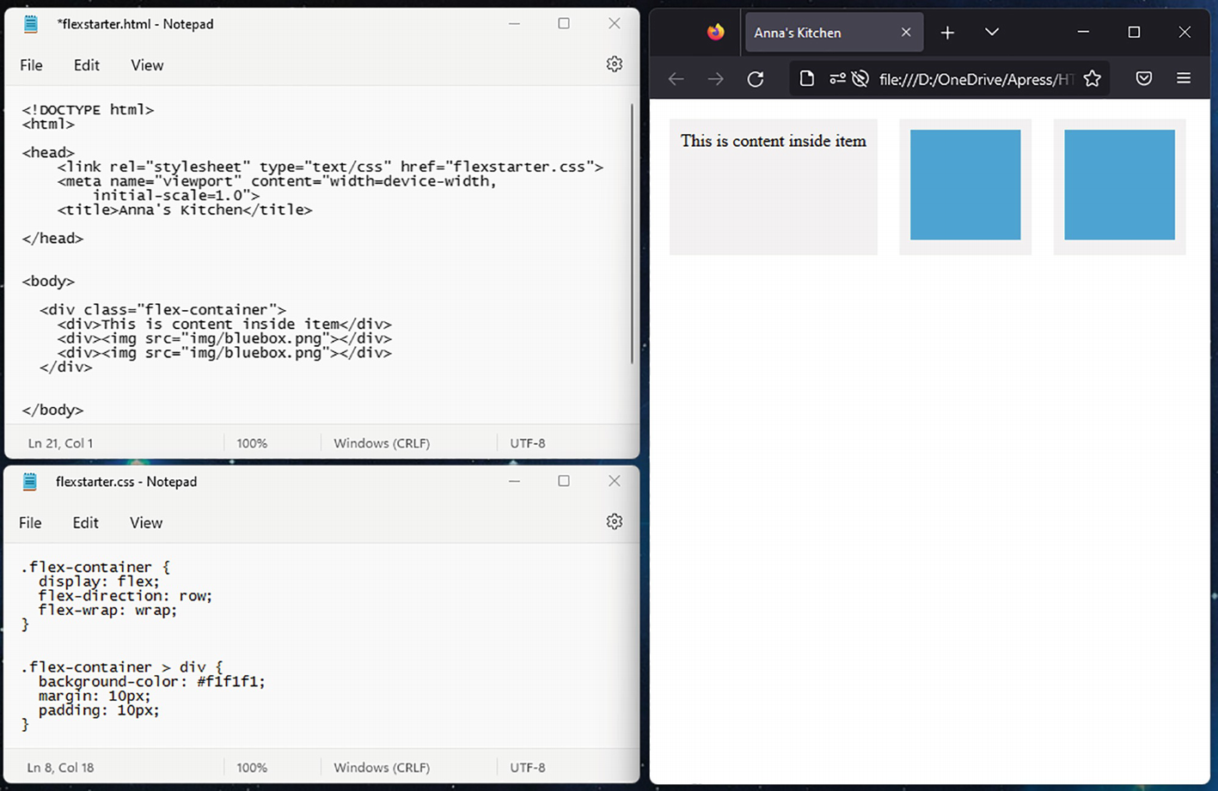Reload the page in Firefox
This screenshot has width=1218, height=791.
click(x=755, y=79)
